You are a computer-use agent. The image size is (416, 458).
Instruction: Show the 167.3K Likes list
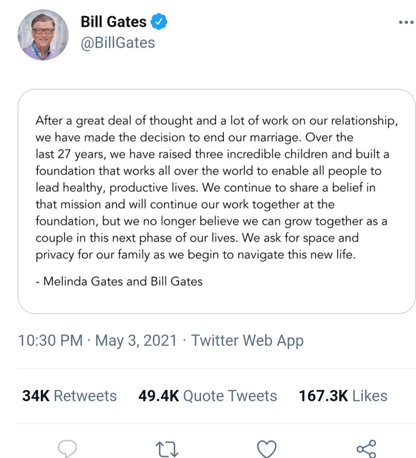343,396
